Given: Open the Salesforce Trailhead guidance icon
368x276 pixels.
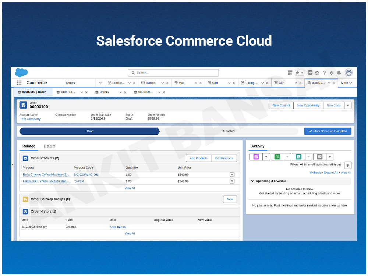Looking at the screenshot, I should (317, 73).
